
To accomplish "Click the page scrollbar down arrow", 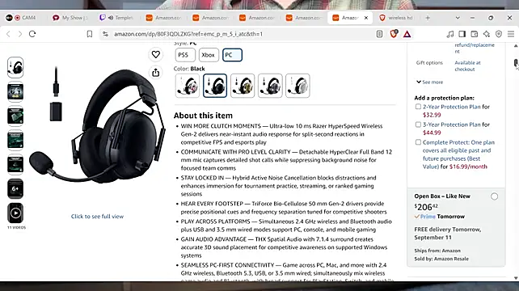I will pyautogui.click(x=516, y=278).
